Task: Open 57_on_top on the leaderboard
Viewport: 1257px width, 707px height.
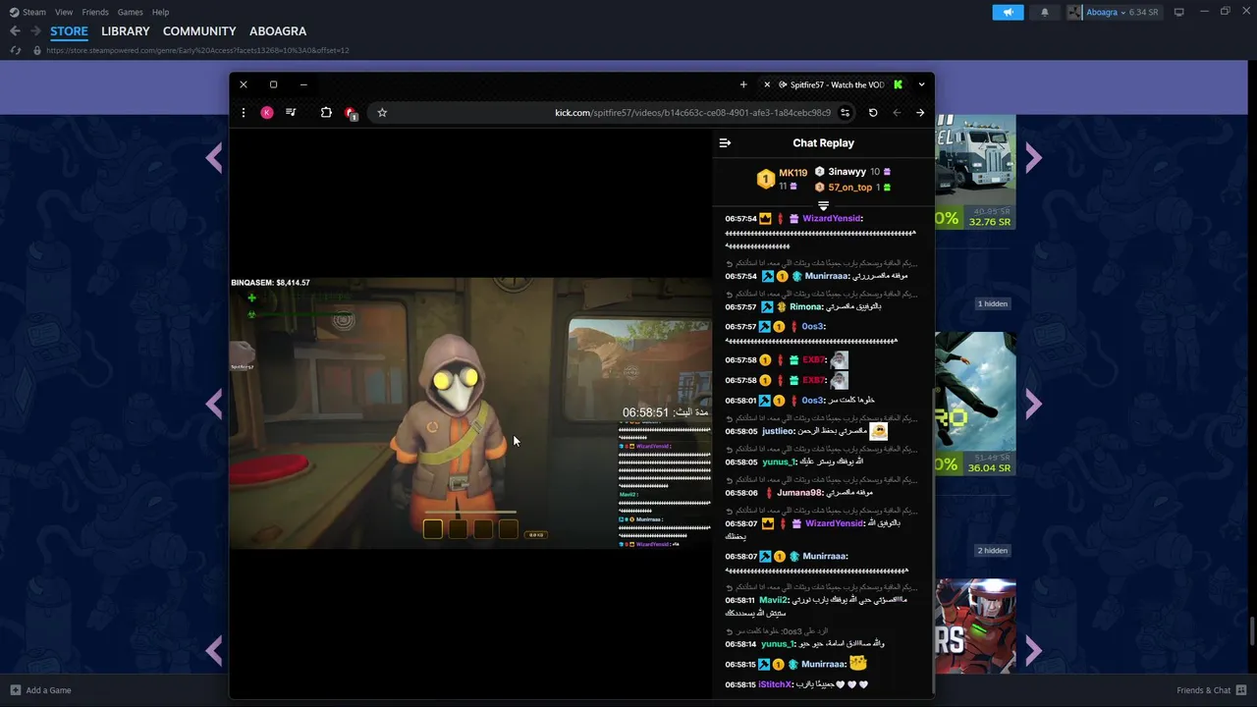Action: tap(849, 187)
